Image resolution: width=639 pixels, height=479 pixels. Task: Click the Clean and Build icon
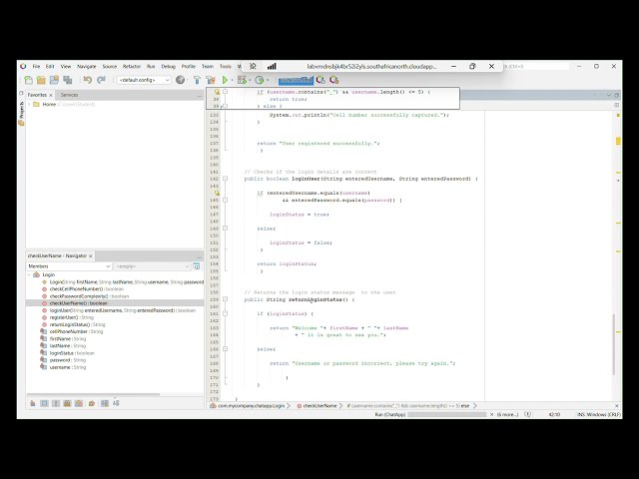point(211,80)
